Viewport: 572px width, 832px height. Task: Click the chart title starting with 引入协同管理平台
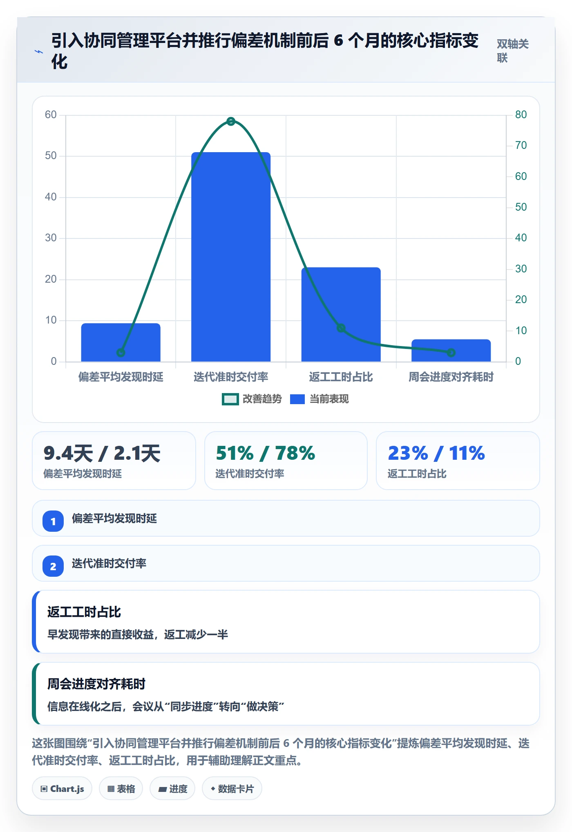[265, 51]
